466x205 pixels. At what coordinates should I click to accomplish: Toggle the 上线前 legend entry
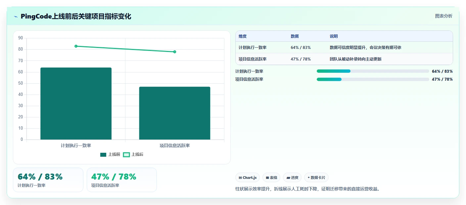click(x=110, y=154)
